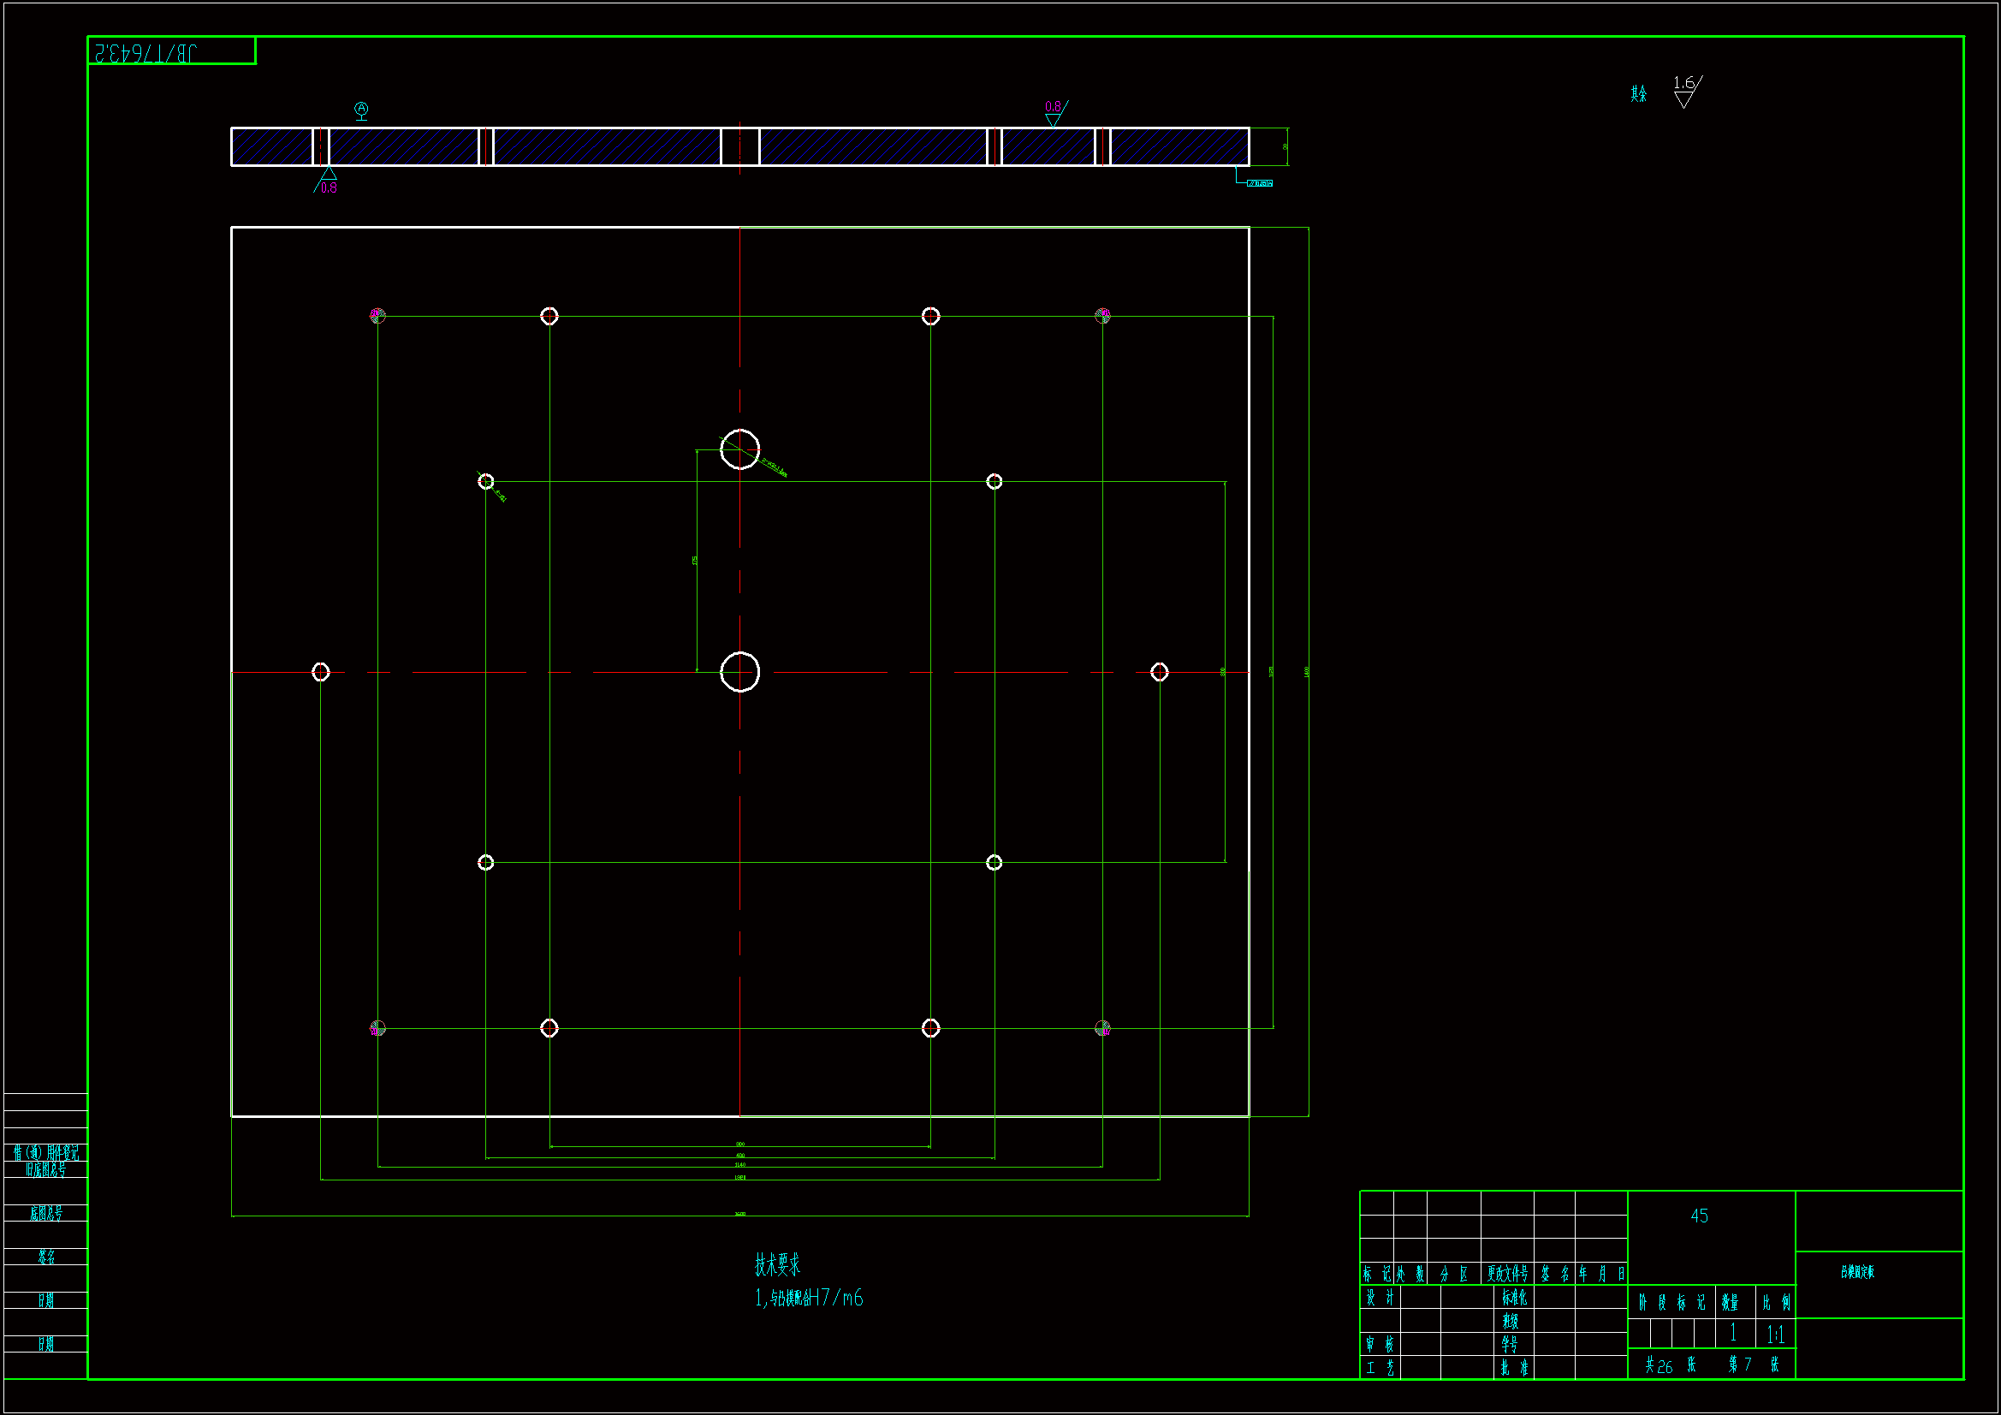2001x1415 pixels.
Task: Click the 1:1 scale cell in title block
Action: (x=1774, y=1334)
